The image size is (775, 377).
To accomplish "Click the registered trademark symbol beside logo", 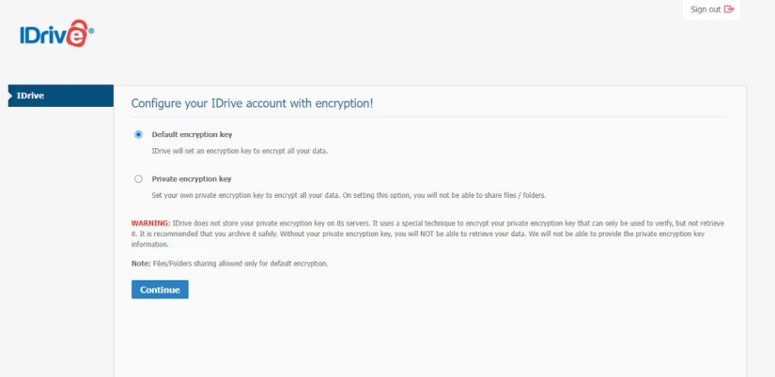I will coord(91,28).
